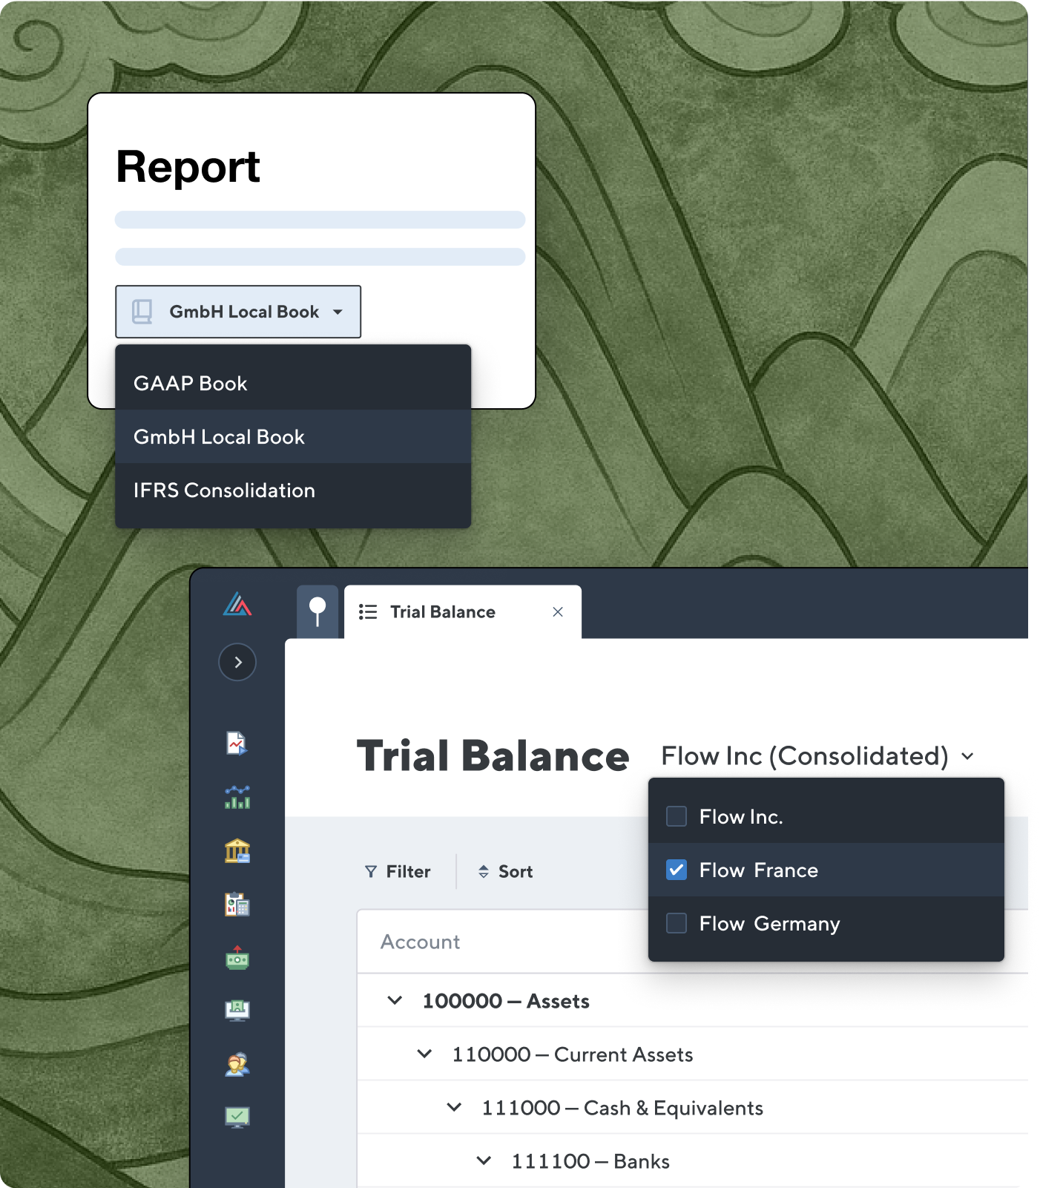The image size is (1040, 1188).
Task: Open the clipboard and calculator sidebar icon
Action: pos(237,904)
